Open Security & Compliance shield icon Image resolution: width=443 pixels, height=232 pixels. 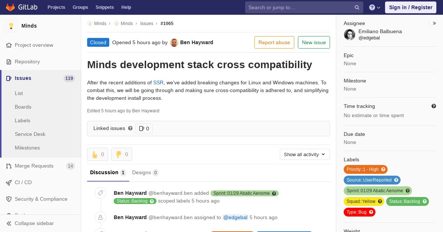click(9, 199)
